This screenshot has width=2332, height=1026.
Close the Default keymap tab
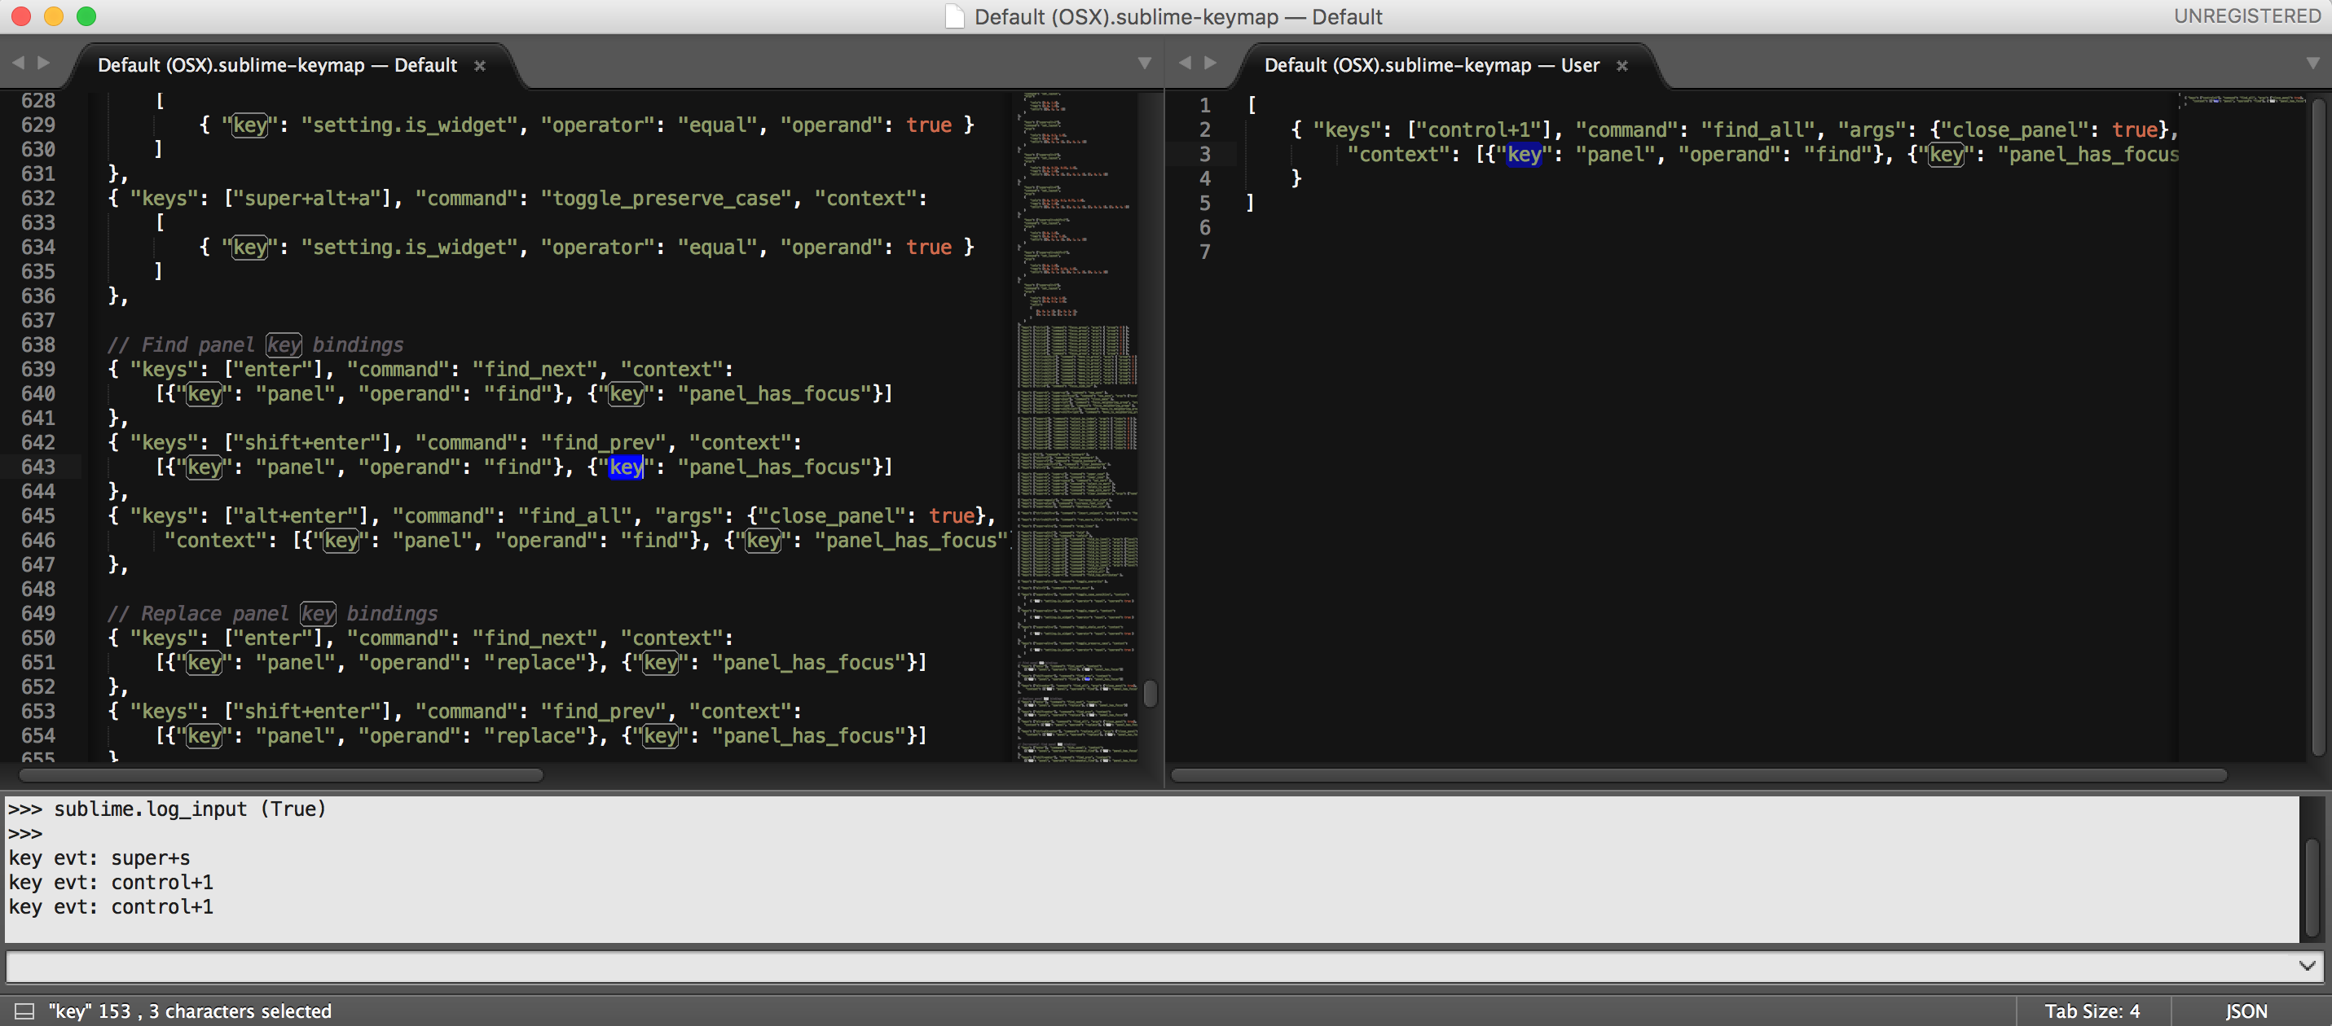point(480,66)
